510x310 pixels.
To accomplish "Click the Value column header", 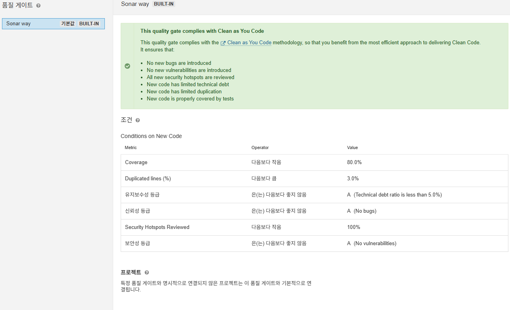I will [x=352, y=147].
